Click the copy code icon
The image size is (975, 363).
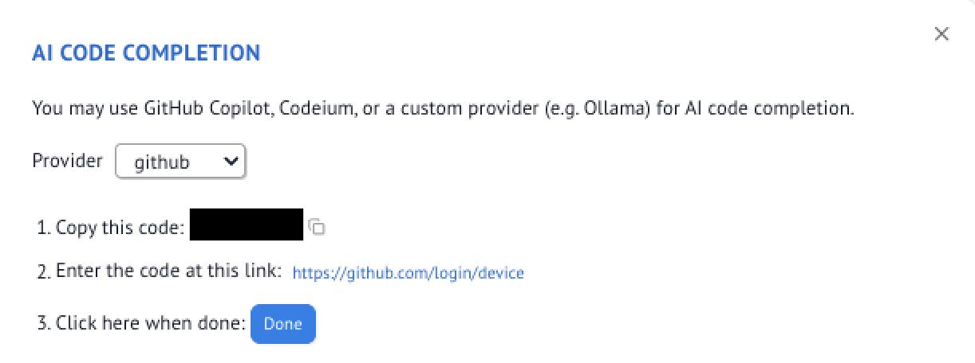317,228
